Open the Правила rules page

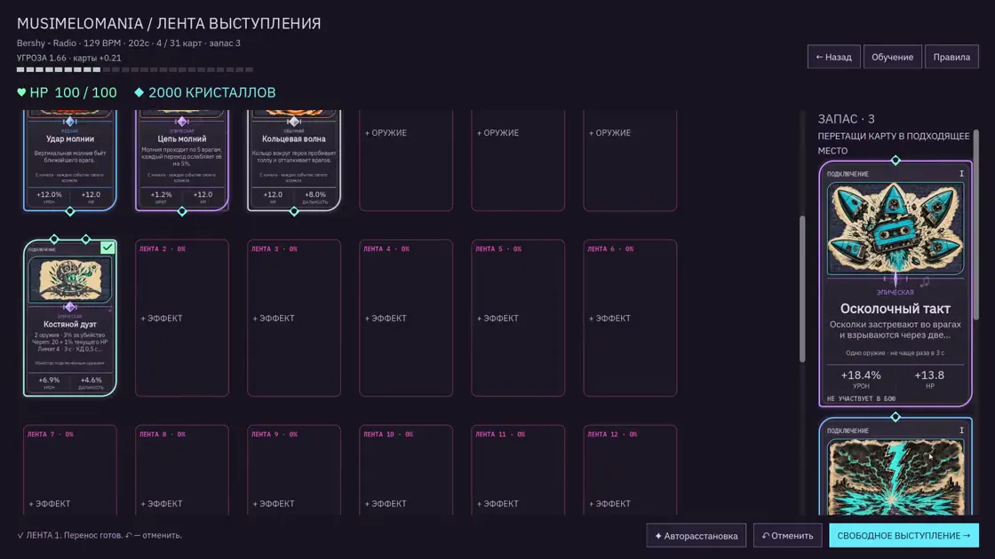951,57
